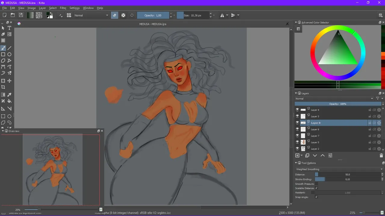385x216 pixels.
Task: Open the Window menu
Action: (88, 8)
